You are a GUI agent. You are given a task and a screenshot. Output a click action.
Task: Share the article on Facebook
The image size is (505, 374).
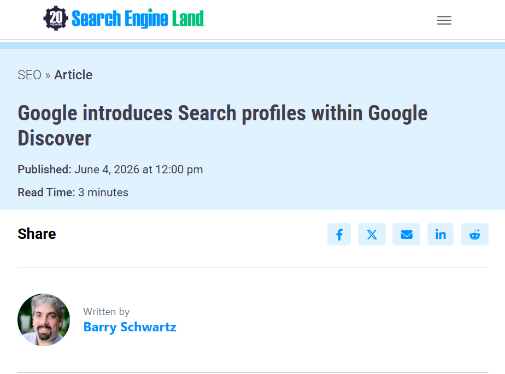(x=339, y=234)
